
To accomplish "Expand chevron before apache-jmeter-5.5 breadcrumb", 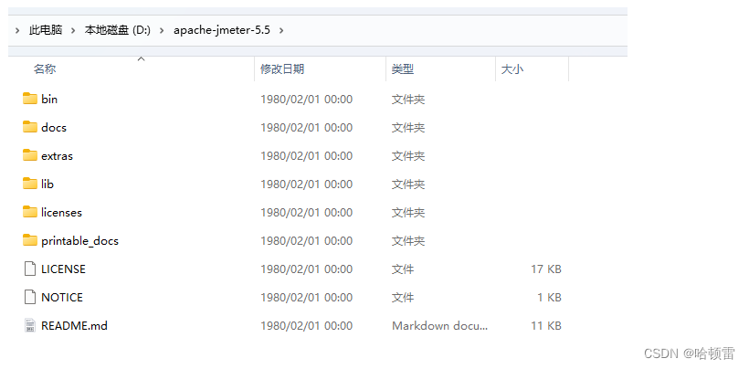I will [162, 30].
